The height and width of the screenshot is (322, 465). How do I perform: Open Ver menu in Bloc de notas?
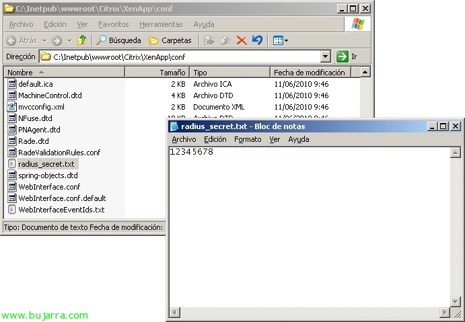tap(275, 139)
